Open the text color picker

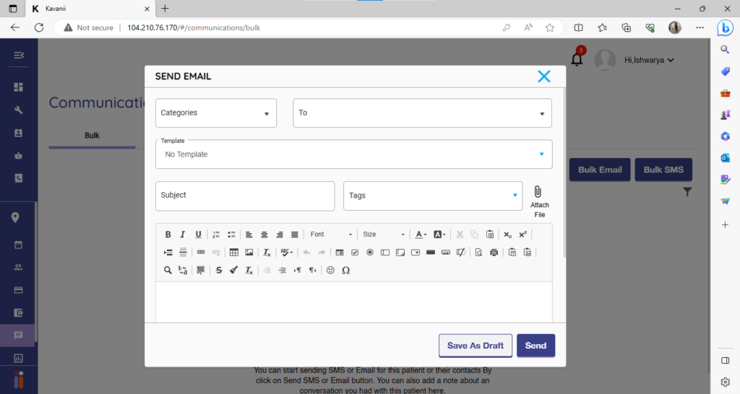coord(420,235)
